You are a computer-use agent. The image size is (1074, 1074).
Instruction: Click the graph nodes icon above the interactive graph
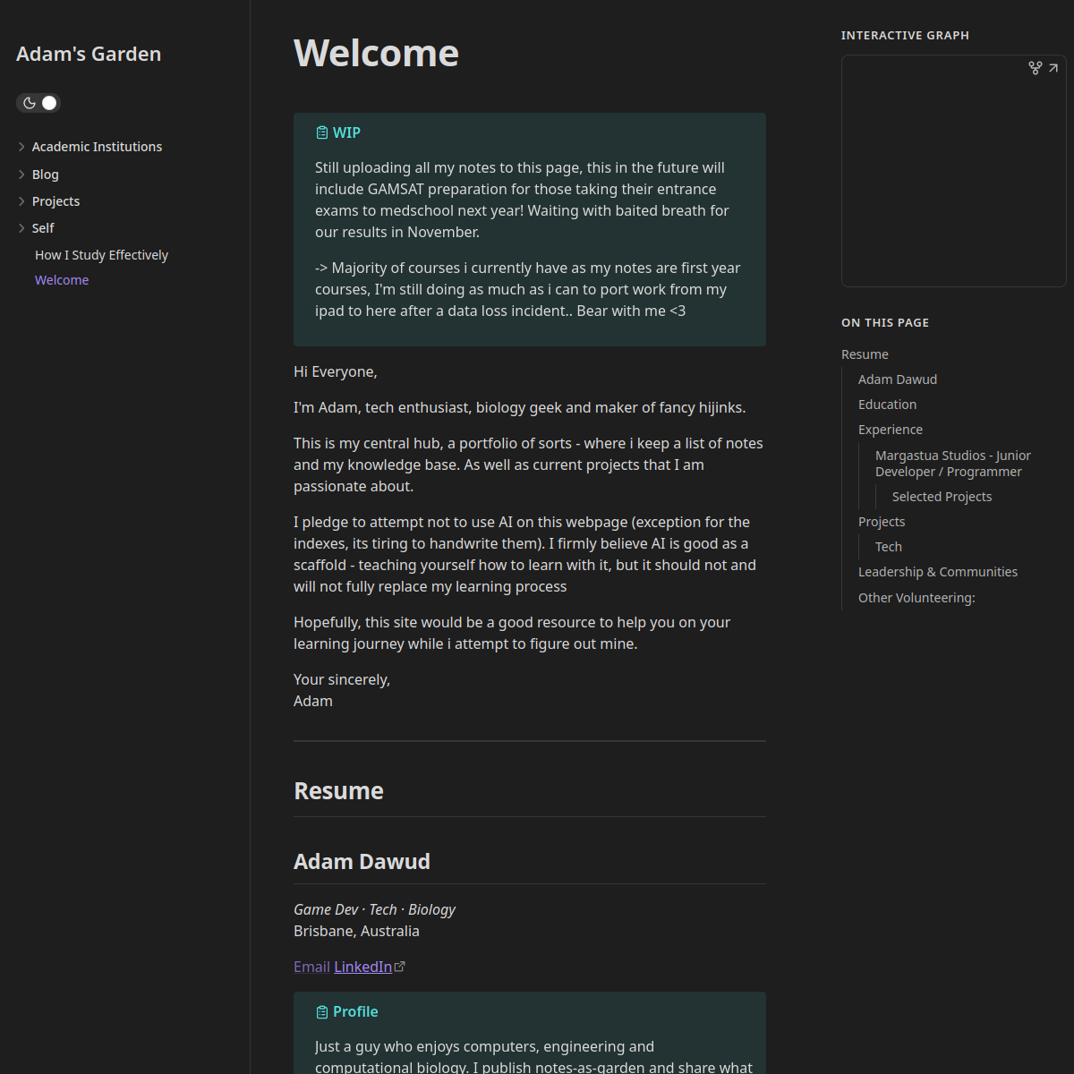(x=1036, y=67)
